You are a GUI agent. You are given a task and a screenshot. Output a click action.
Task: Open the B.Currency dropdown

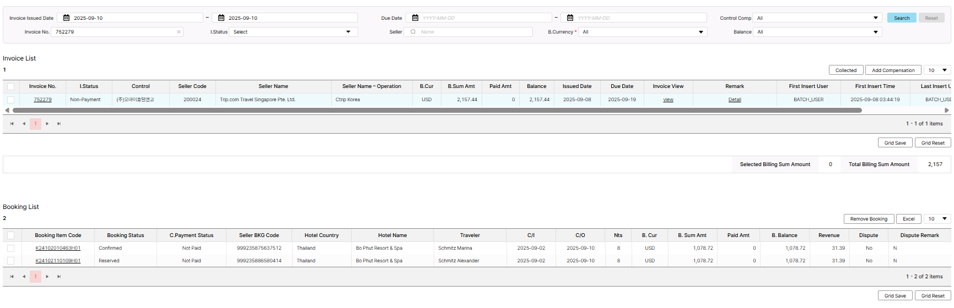700,32
